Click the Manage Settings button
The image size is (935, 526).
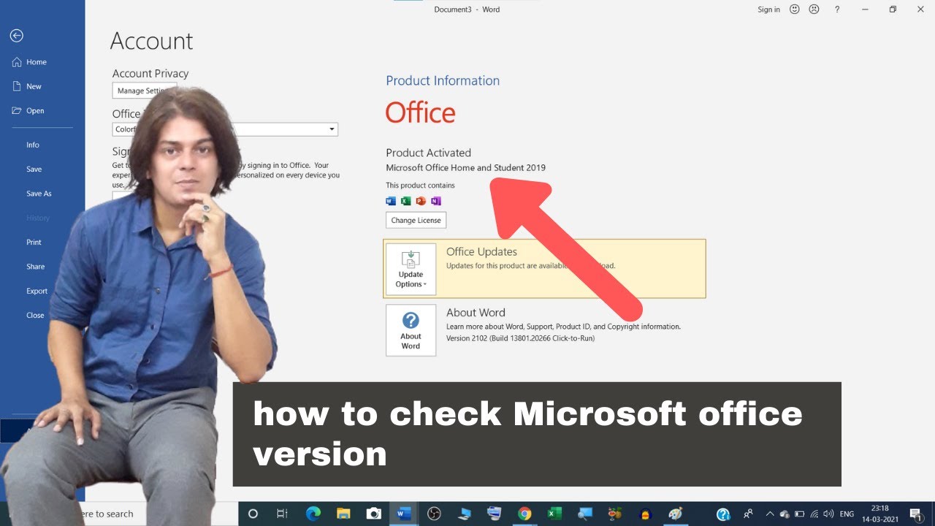click(x=144, y=91)
